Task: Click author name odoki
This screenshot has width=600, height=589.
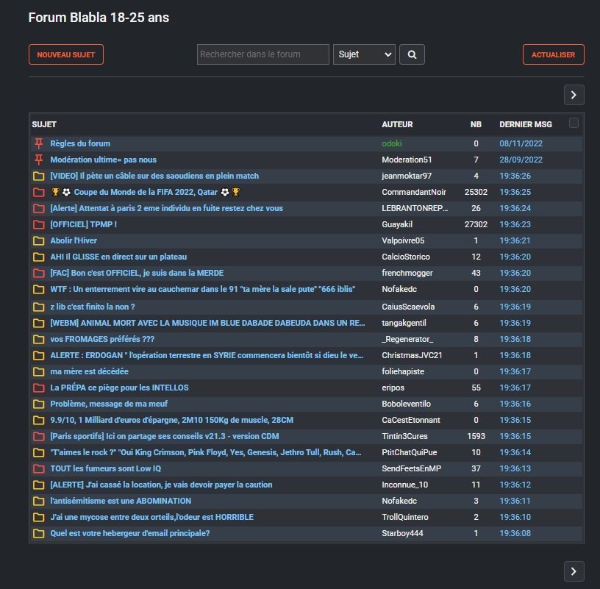Action: 392,143
